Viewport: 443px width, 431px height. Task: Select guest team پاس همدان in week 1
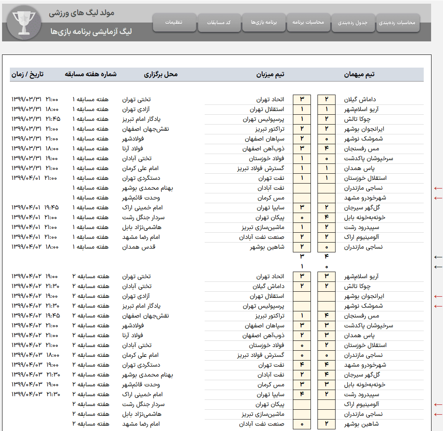(x=359, y=168)
